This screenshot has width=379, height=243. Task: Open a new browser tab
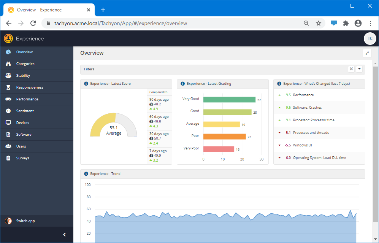pos(103,10)
